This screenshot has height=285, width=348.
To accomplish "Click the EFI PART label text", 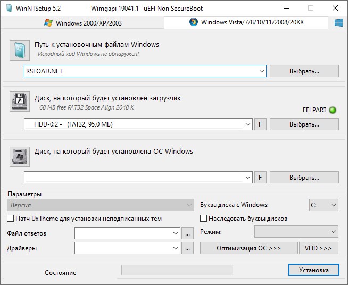I will pos(314,110).
